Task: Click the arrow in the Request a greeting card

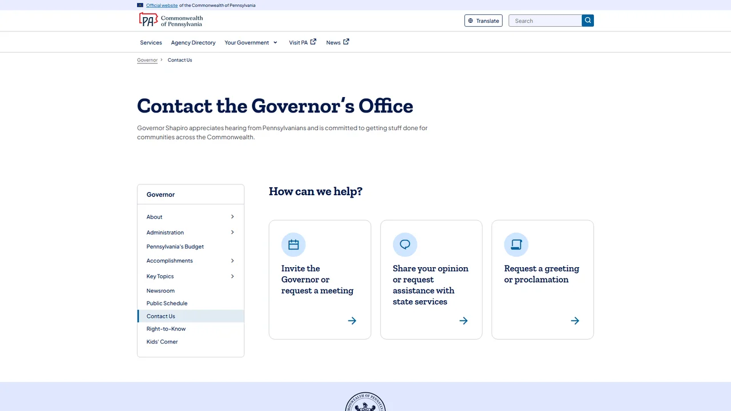Action: click(575, 321)
